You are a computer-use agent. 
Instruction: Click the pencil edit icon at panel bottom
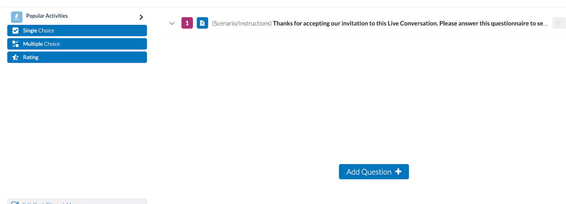click(x=15, y=203)
